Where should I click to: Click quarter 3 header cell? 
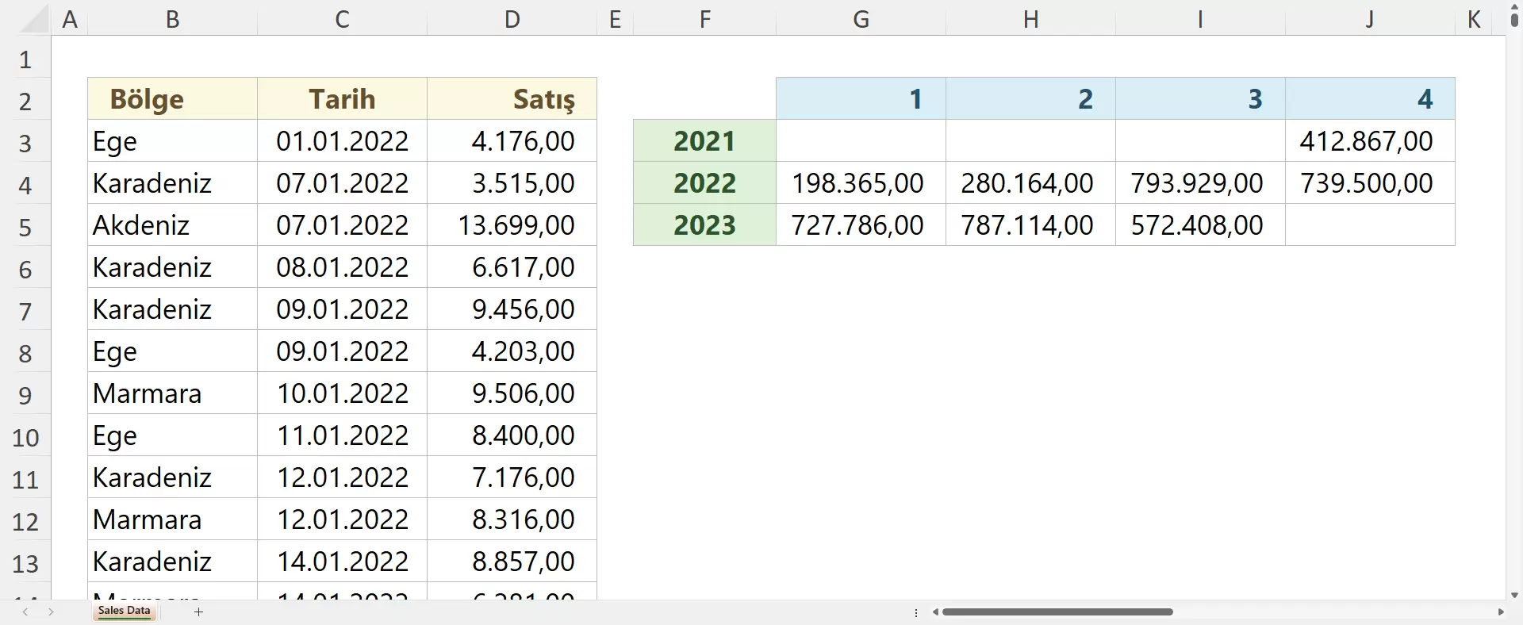1200,98
